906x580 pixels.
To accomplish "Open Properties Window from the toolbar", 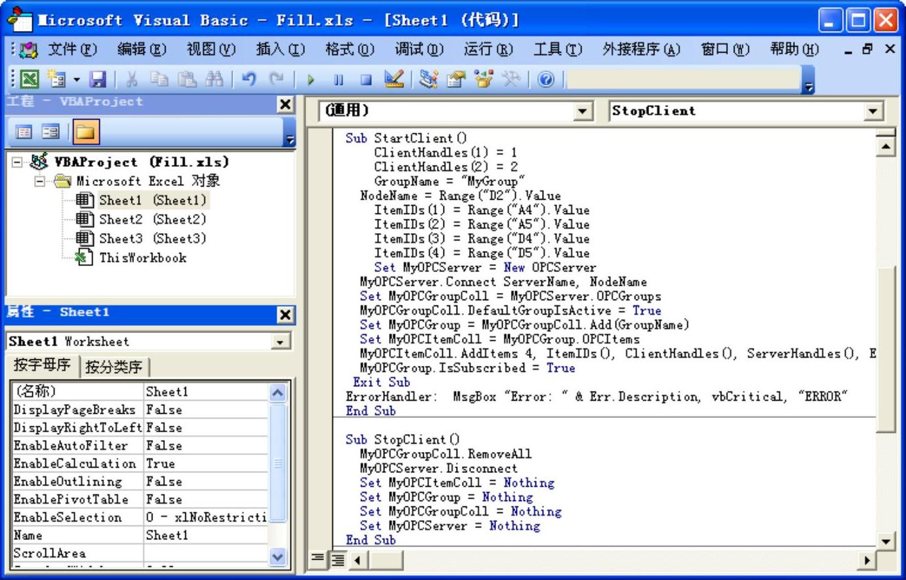I will [x=455, y=79].
